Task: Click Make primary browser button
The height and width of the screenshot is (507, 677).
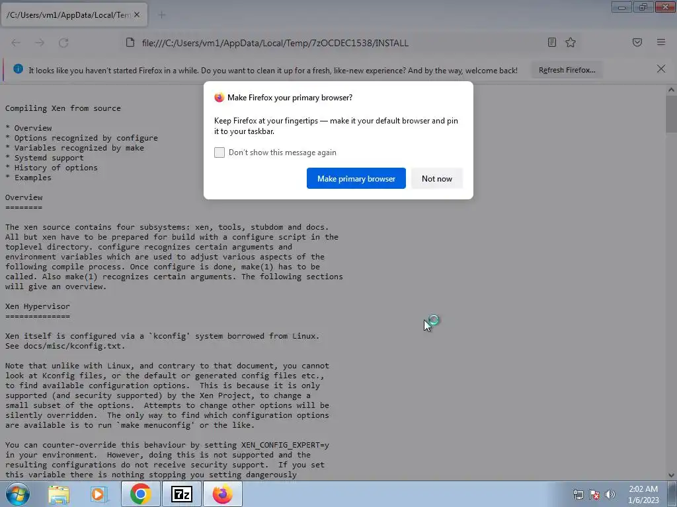Action: pos(356,178)
